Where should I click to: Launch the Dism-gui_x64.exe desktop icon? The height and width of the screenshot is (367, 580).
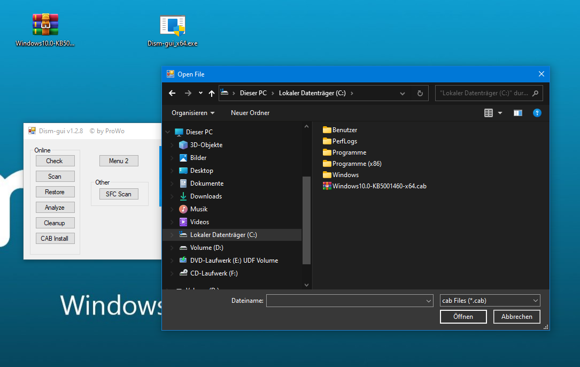pyautogui.click(x=172, y=30)
